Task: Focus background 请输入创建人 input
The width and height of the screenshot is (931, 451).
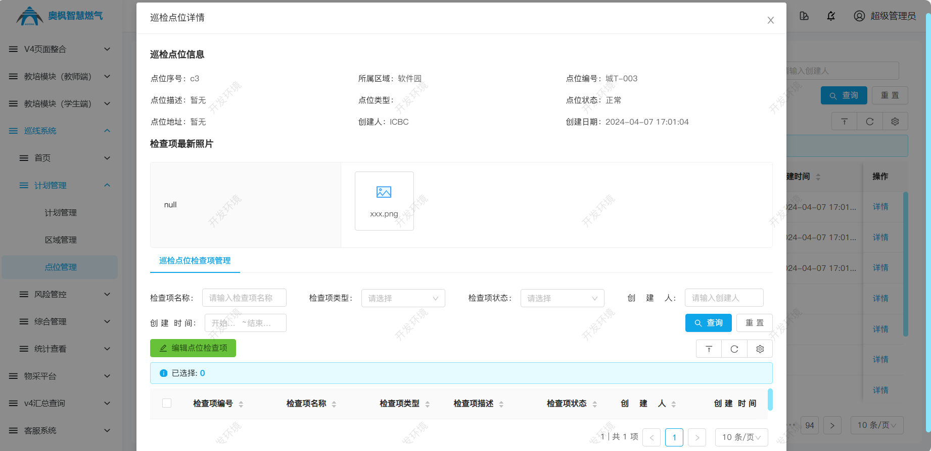Action: [x=843, y=71]
